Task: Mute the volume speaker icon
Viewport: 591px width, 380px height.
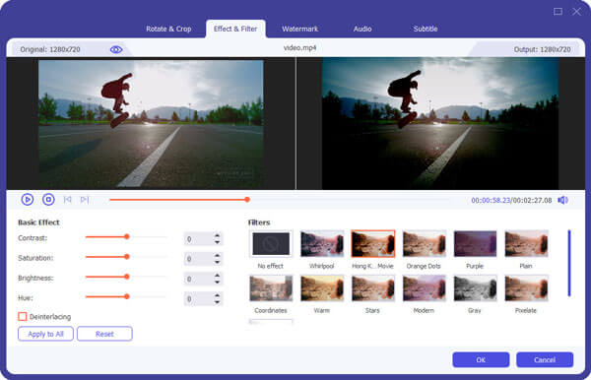Action: click(x=562, y=200)
